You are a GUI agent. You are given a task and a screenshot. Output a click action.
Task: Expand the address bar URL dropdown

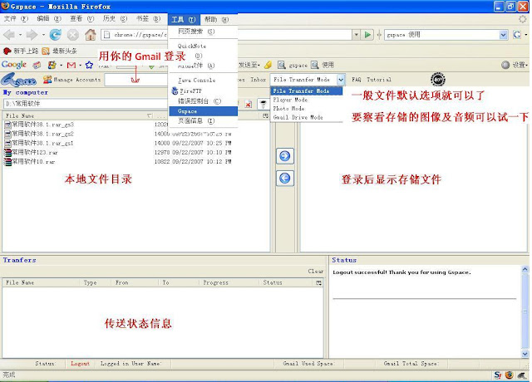(x=356, y=35)
